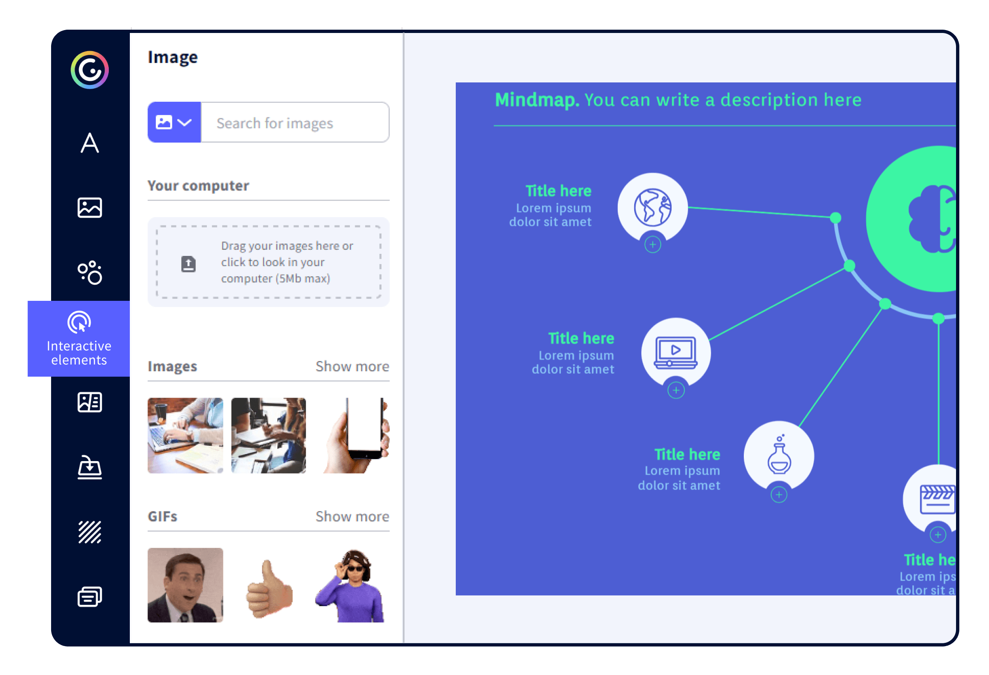Click the image type dropdown button
989x675 pixels.
(x=174, y=123)
